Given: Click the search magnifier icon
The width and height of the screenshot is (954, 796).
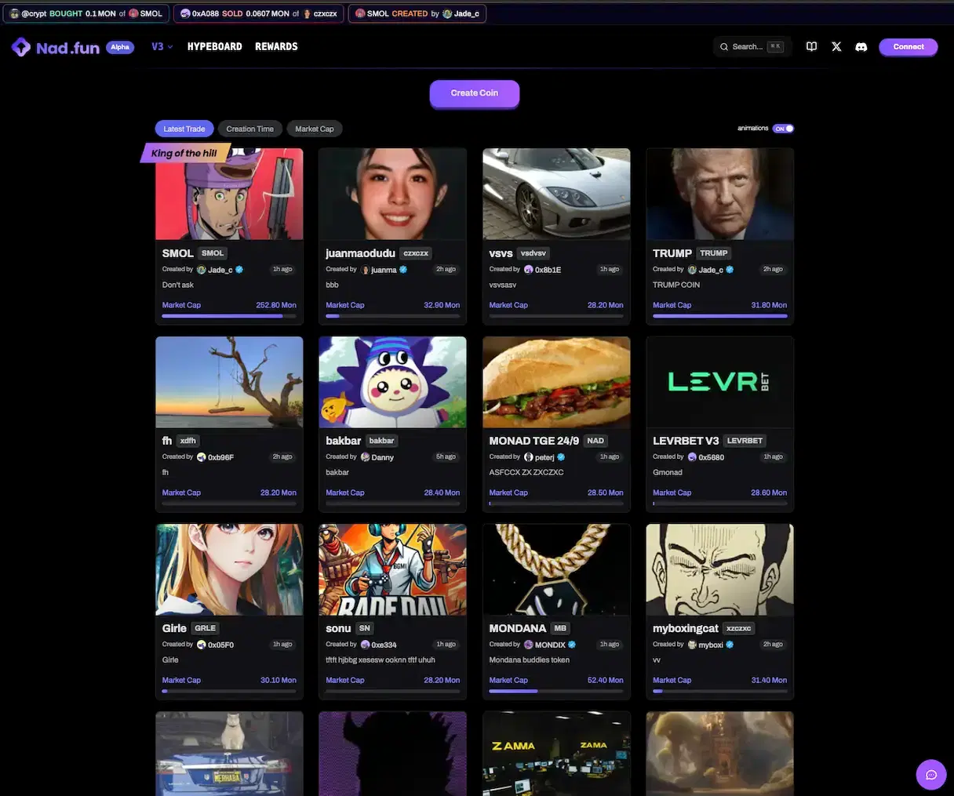Looking at the screenshot, I should 724,47.
